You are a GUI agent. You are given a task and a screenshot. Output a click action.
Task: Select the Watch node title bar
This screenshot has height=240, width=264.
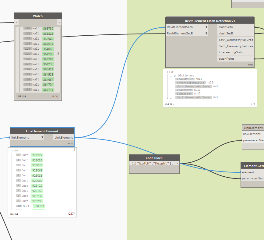tap(38, 16)
